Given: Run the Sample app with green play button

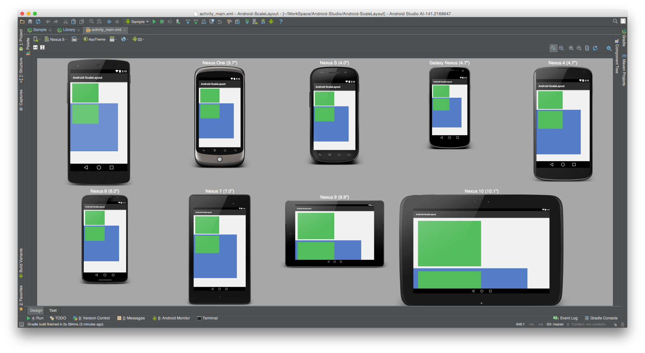Looking at the screenshot, I should point(154,22).
